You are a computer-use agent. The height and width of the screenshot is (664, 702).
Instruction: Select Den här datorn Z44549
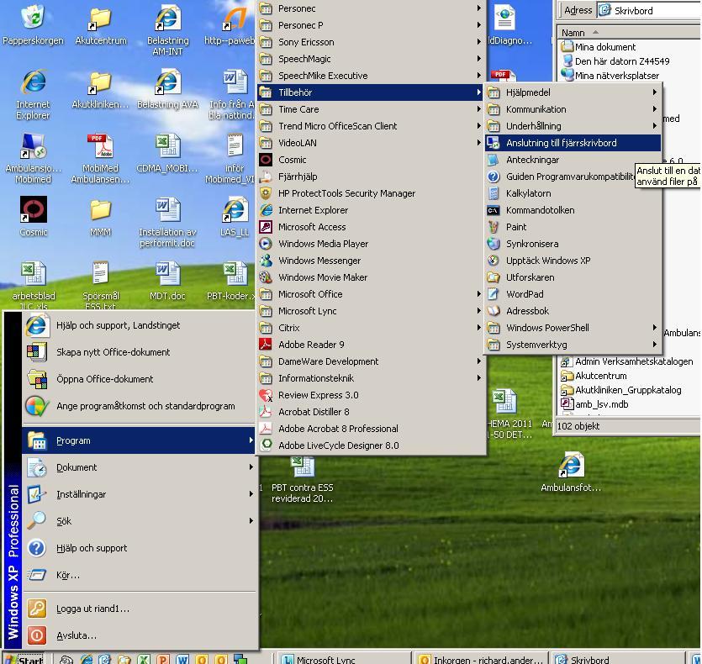tap(615, 61)
